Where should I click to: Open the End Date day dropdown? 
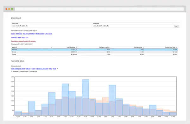pos(101,26)
